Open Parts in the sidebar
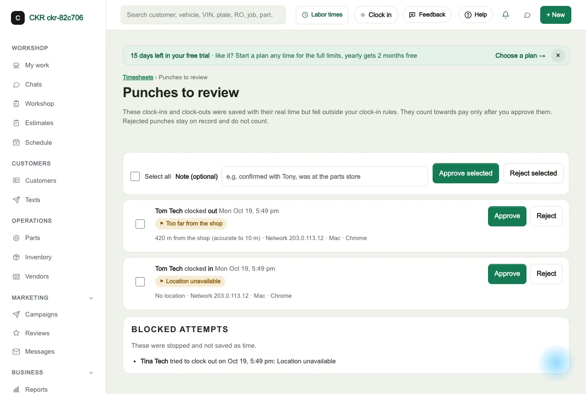 pos(33,238)
